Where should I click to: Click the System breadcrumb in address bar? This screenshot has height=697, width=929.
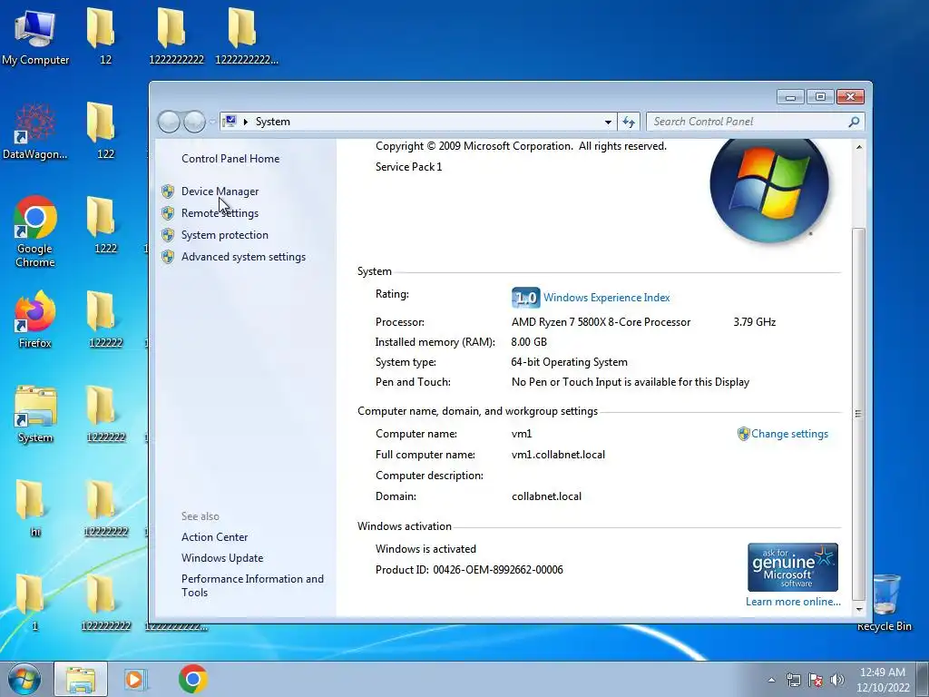point(272,122)
